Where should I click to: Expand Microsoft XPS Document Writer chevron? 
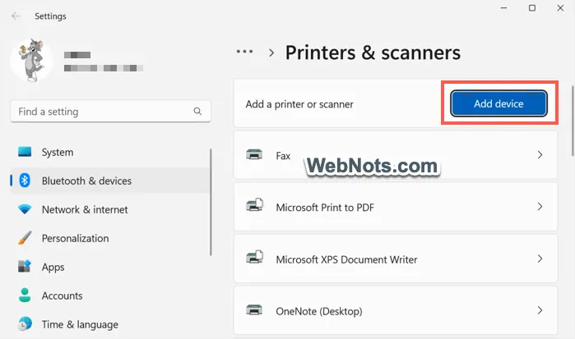pos(540,259)
